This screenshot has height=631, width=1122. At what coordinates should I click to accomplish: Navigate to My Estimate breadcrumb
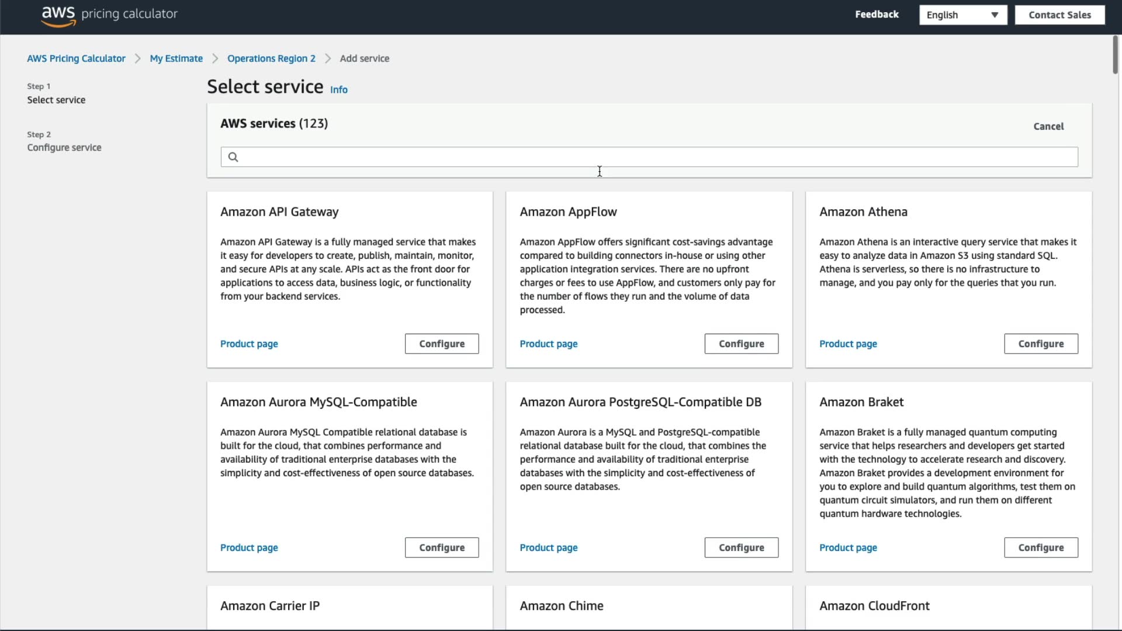176,58
